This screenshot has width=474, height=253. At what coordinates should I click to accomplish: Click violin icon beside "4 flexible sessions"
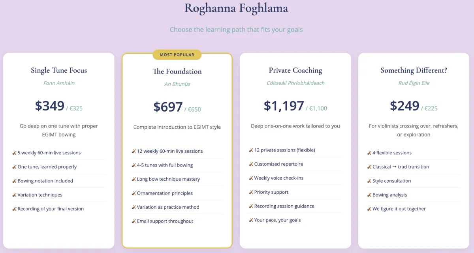369,153
